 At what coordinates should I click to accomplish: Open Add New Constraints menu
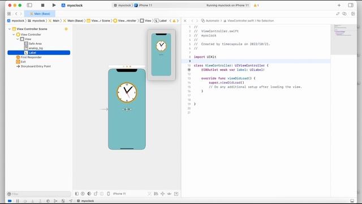[163, 194]
